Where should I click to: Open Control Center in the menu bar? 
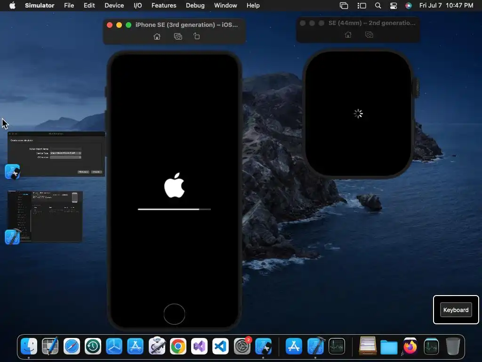click(x=393, y=6)
